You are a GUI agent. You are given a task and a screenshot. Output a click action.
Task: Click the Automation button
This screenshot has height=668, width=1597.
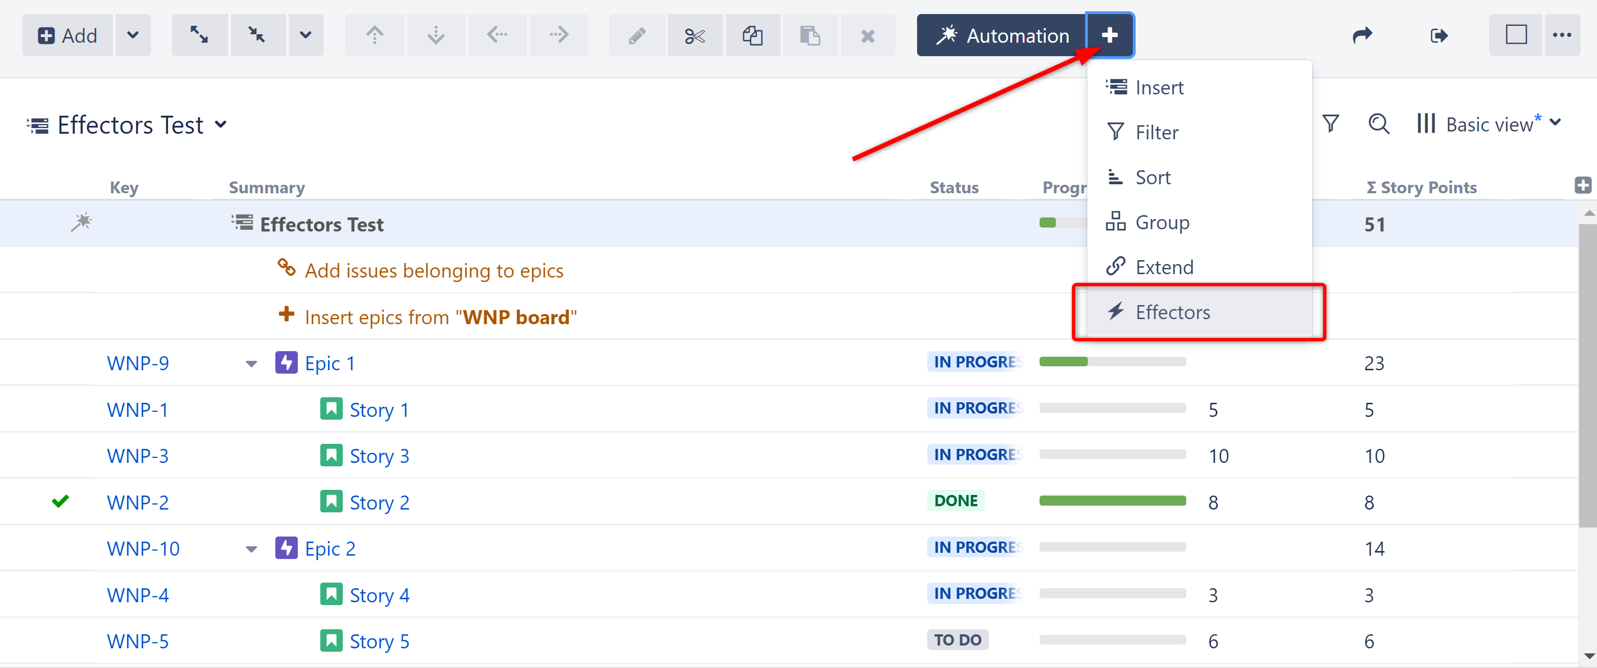coord(1001,35)
